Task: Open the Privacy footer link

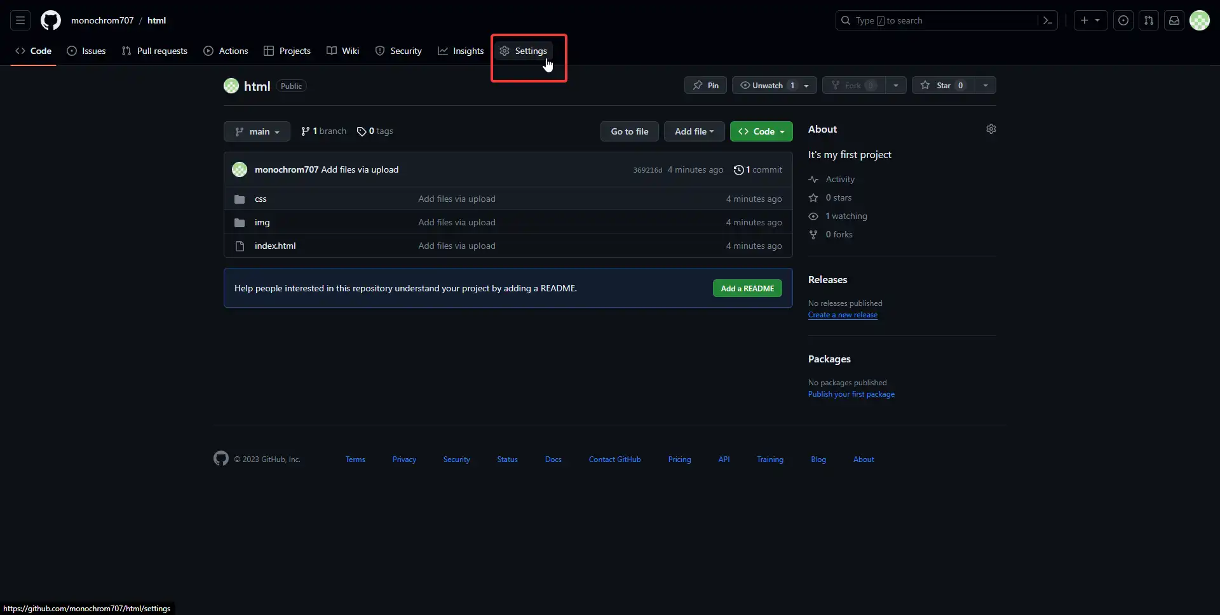Action: click(x=404, y=460)
